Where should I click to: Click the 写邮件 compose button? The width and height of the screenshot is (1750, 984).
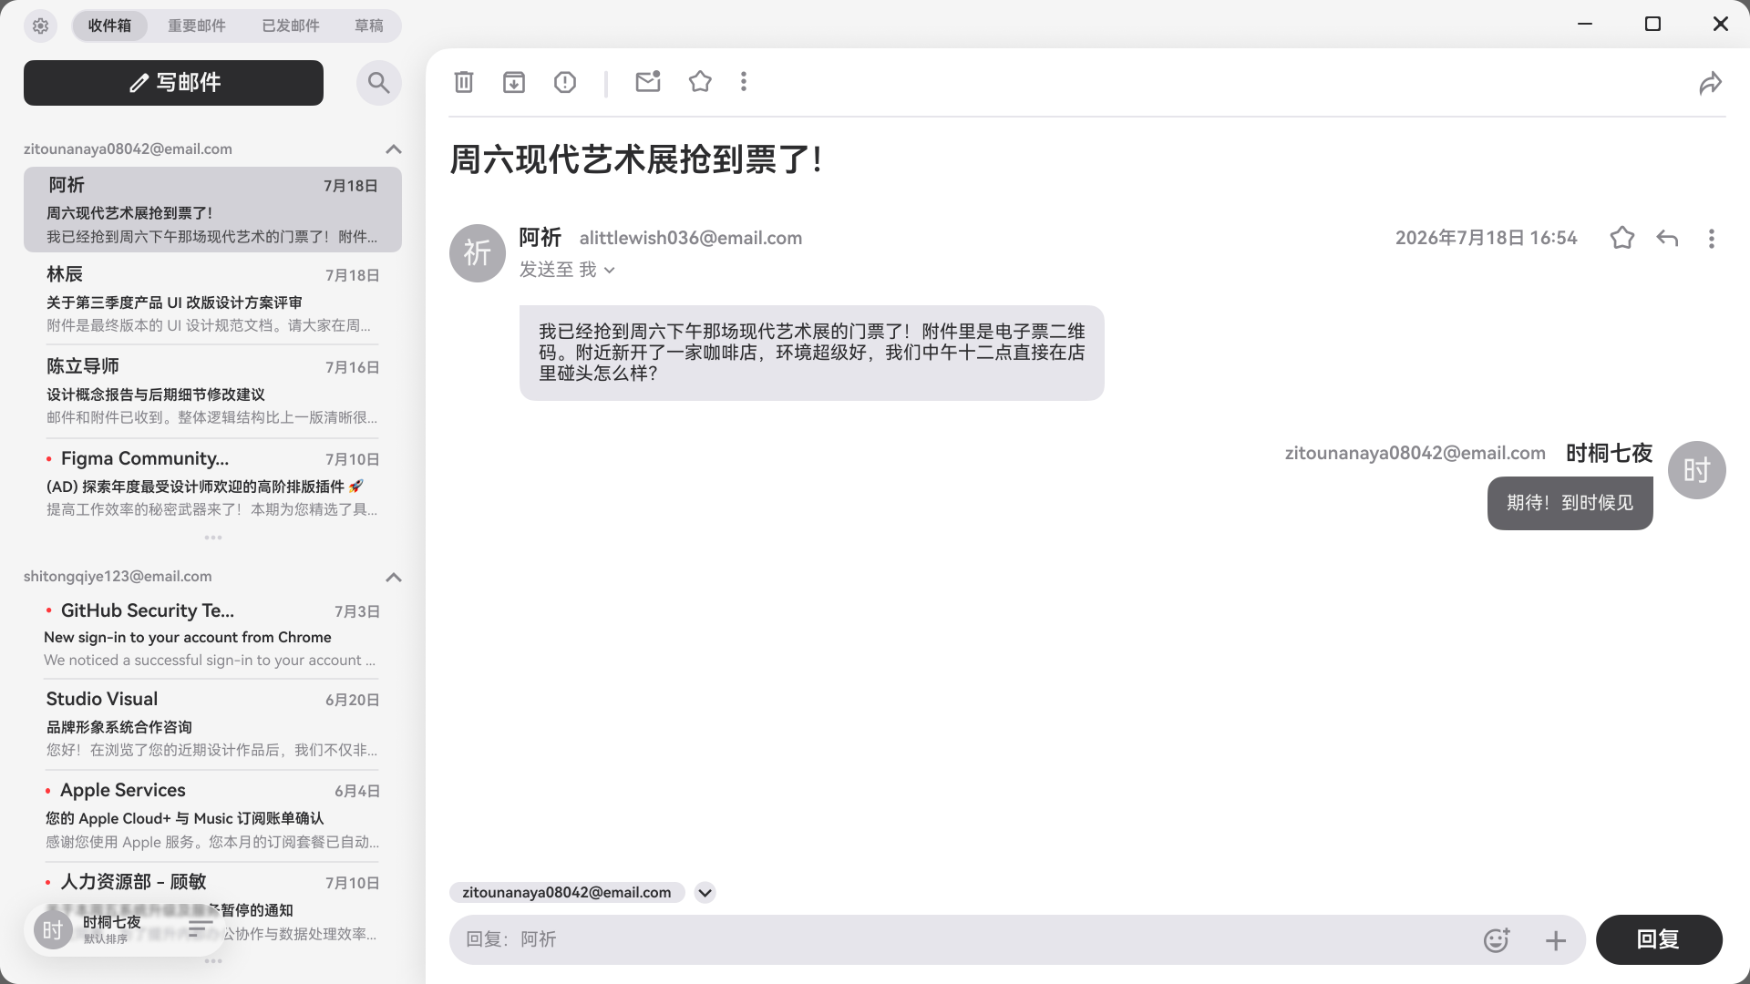173,83
